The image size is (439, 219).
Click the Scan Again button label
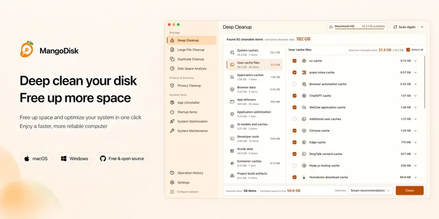(407, 27)
